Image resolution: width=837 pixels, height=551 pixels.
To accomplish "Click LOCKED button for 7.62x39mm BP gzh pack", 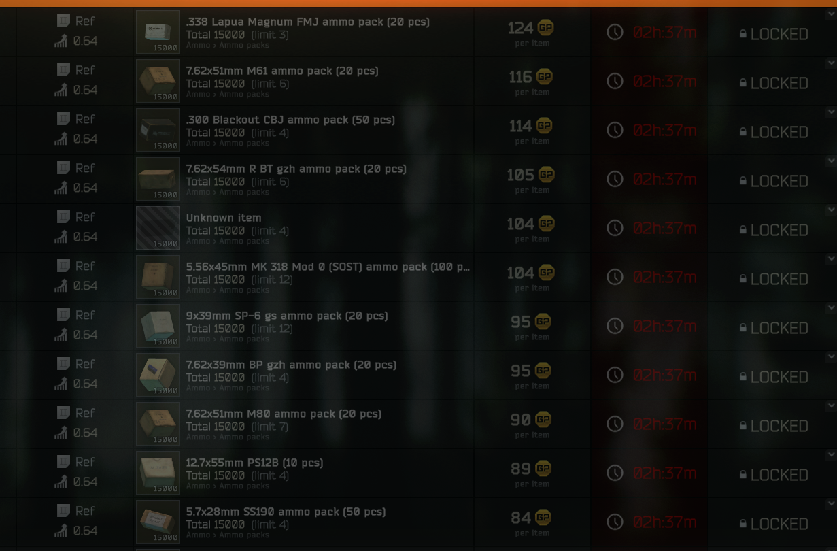I will [x=774, y=377].
